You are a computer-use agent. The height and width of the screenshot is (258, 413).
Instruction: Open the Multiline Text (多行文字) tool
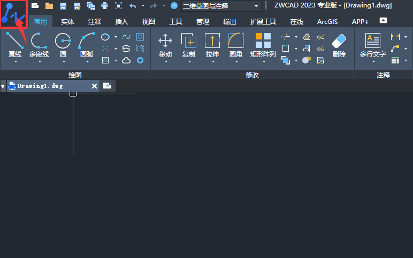pyautogui.click(x=373, y=45)
